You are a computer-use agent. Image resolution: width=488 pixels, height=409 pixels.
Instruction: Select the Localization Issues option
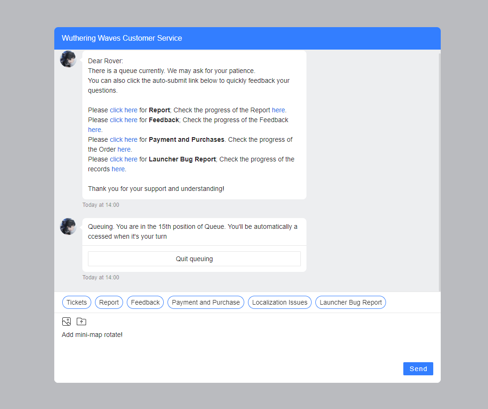point(280,302)
